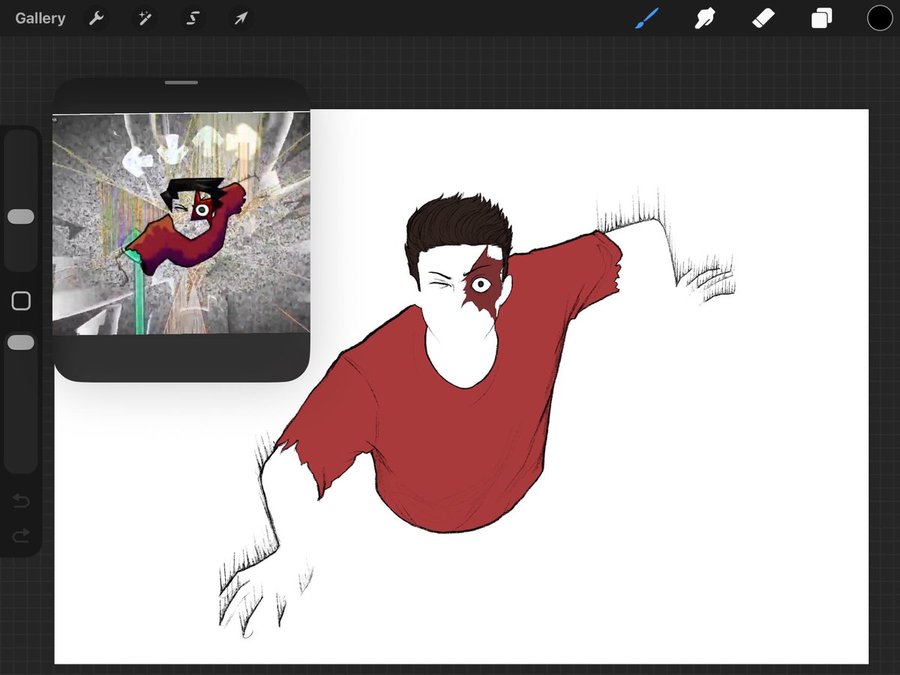The image size is (900, 675).
Task: Select the Eraser tool
Action: coord(763,18)
